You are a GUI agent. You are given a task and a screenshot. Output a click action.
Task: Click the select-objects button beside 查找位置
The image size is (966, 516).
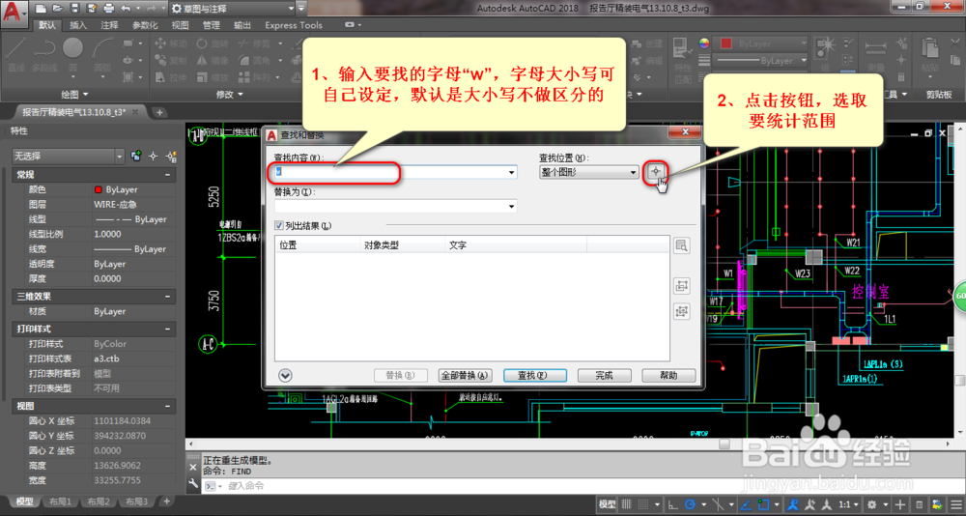[x=656, y=172]
